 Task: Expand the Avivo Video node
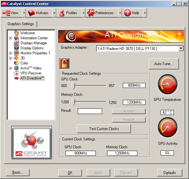coord(10,68)
